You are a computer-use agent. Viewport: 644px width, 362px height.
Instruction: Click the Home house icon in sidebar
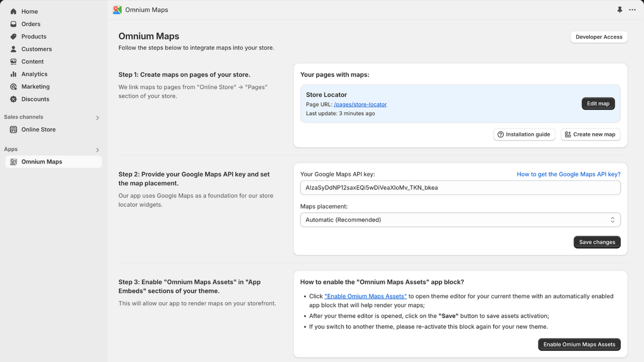[x=14, y=12]
